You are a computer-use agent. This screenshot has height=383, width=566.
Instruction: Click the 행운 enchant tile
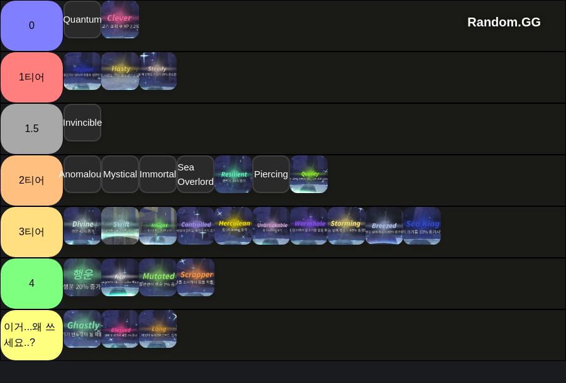(82, 277)
